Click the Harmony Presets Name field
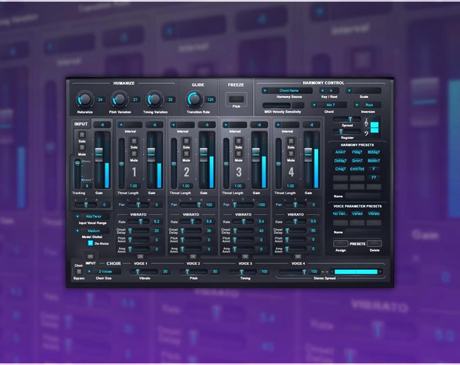460x365 pixels. tap(363, 196)
